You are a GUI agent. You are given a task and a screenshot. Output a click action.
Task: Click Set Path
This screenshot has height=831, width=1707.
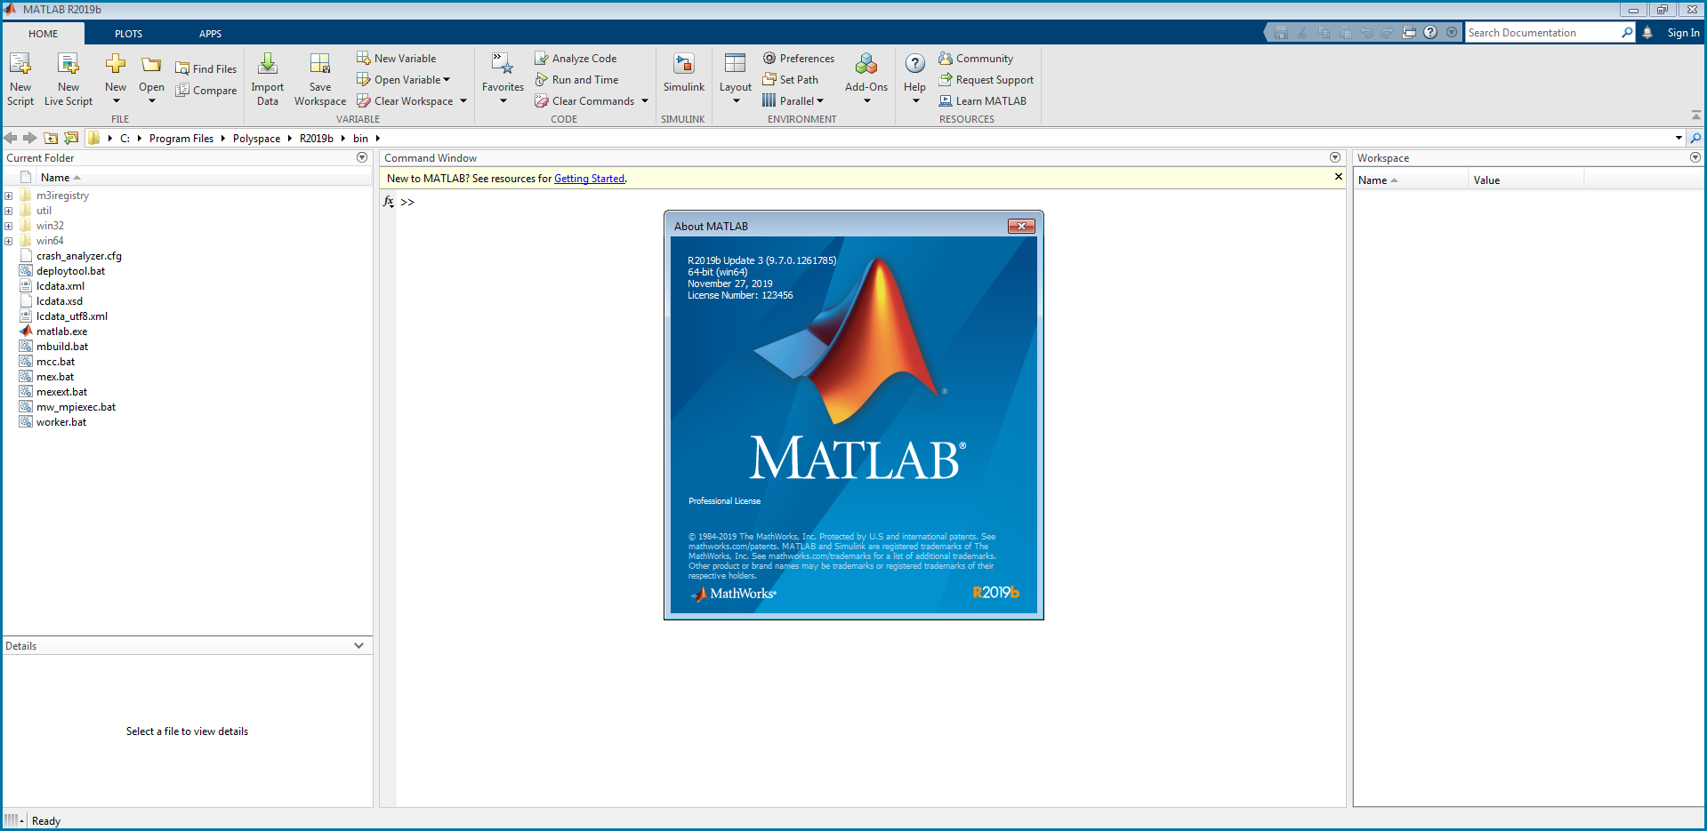tap(790, 79)
